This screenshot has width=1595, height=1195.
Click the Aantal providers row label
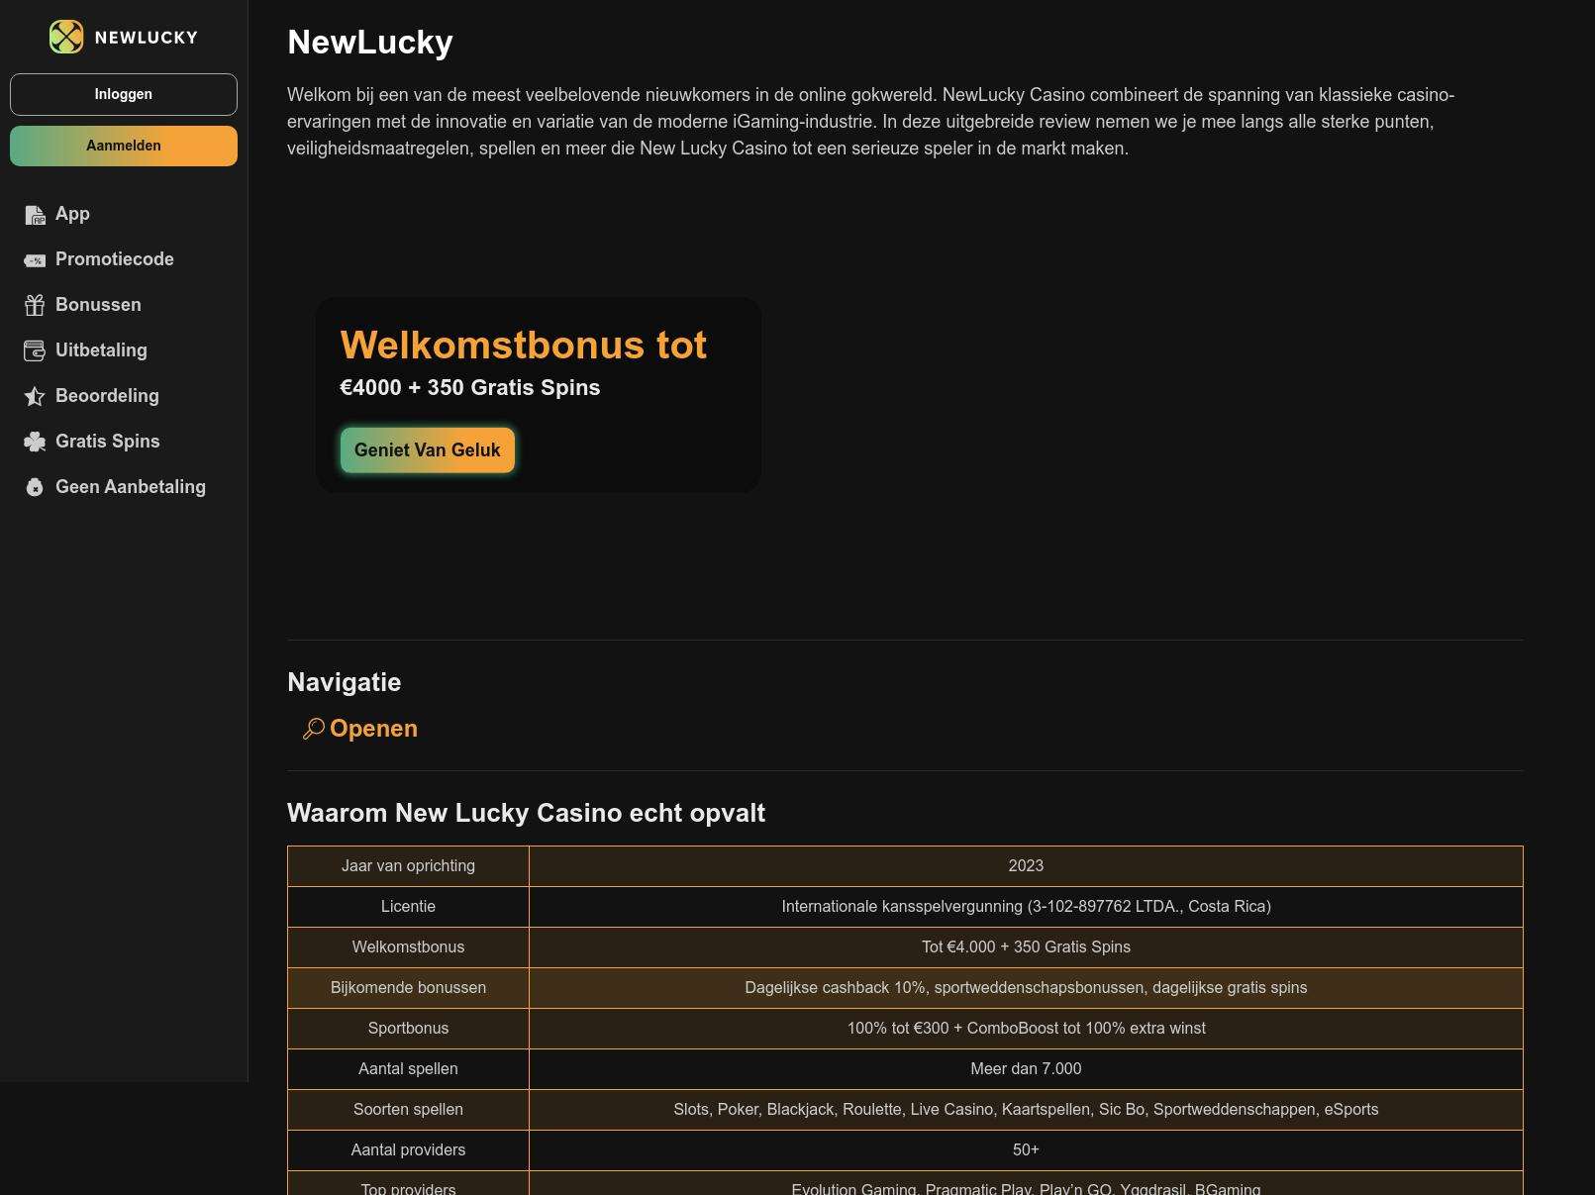(x=409, y=1150)
